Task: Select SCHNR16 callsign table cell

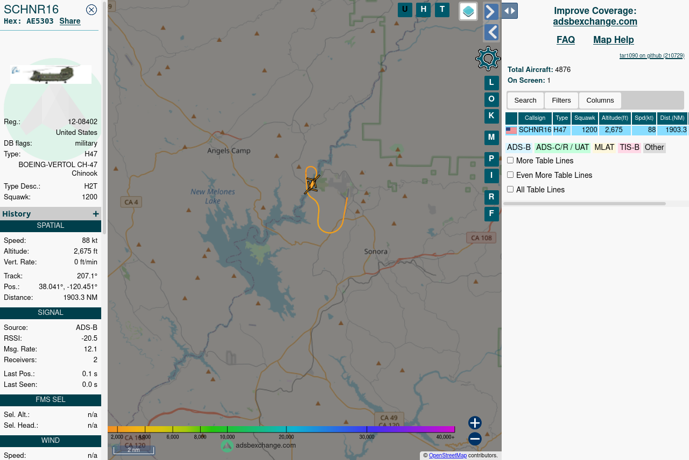Action: click(535, 130)
